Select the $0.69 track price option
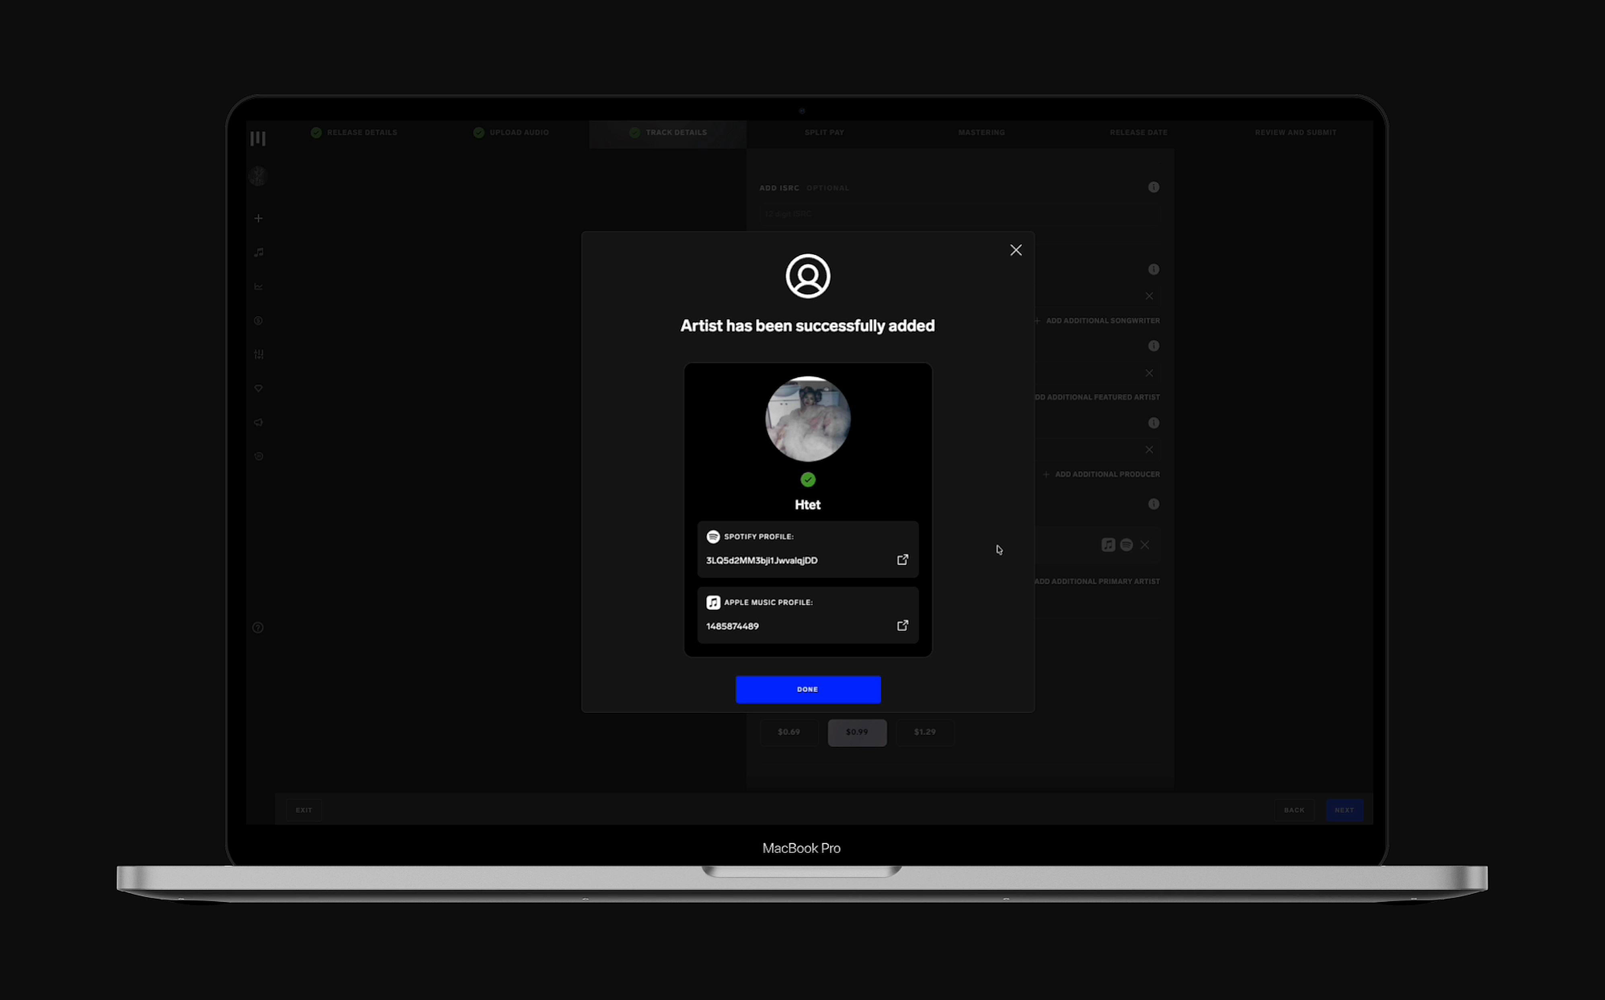 pos(788,732)
